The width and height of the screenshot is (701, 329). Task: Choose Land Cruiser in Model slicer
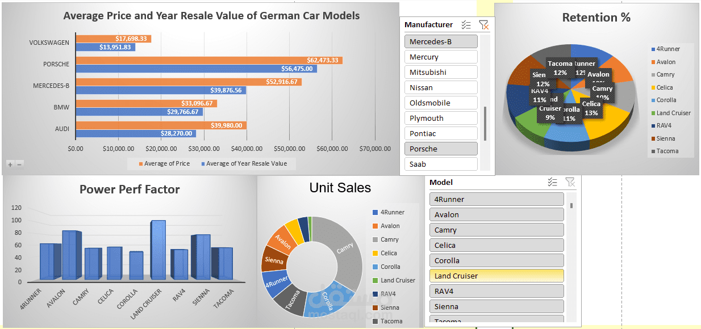click(x=496, y=276)
